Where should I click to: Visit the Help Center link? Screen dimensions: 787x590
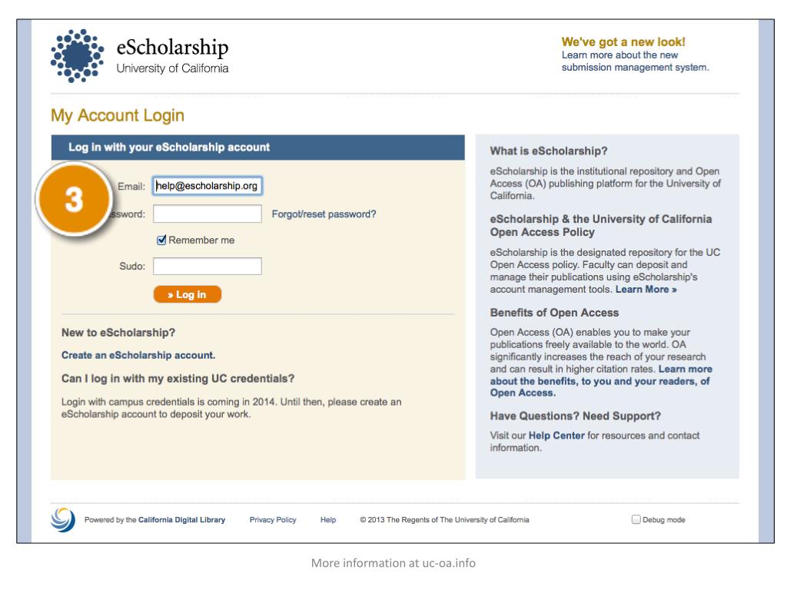coord(556,436)
